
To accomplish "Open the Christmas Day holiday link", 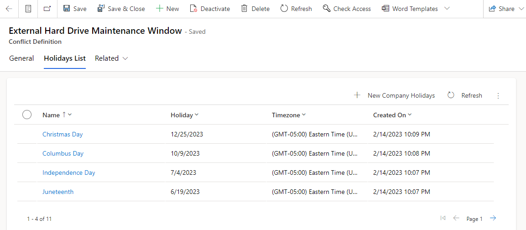I will [62, 134].
